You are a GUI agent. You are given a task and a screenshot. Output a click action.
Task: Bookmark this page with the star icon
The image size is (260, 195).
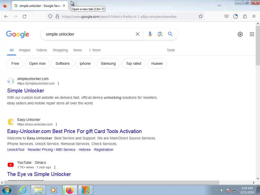pyautogui.click(x=201, y=16)
